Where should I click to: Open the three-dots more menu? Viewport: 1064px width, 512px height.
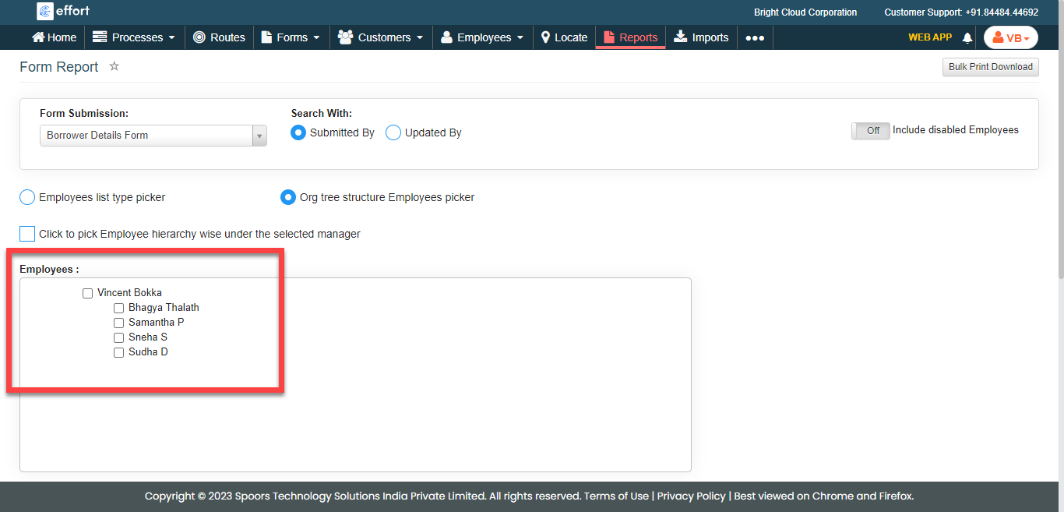click(x=754, y=37)
